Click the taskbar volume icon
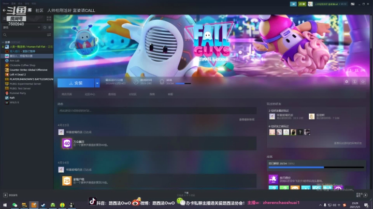This screenshot has height=209, width=373. pyautogui.click(x=335, y=205)
